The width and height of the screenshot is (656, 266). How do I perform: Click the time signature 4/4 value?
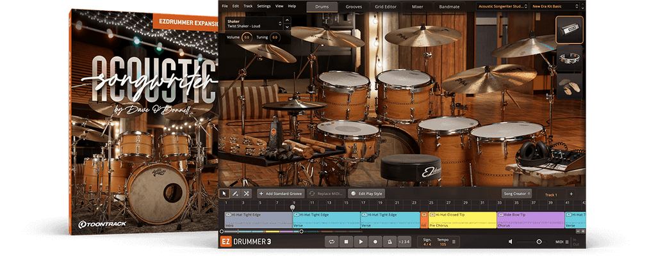[x=427, y=244]
